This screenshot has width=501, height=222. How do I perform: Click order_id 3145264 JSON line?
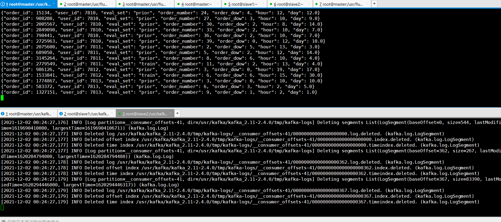[x=160, y=58]
